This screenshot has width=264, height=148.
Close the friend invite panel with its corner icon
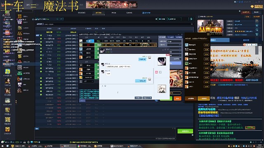208,34
